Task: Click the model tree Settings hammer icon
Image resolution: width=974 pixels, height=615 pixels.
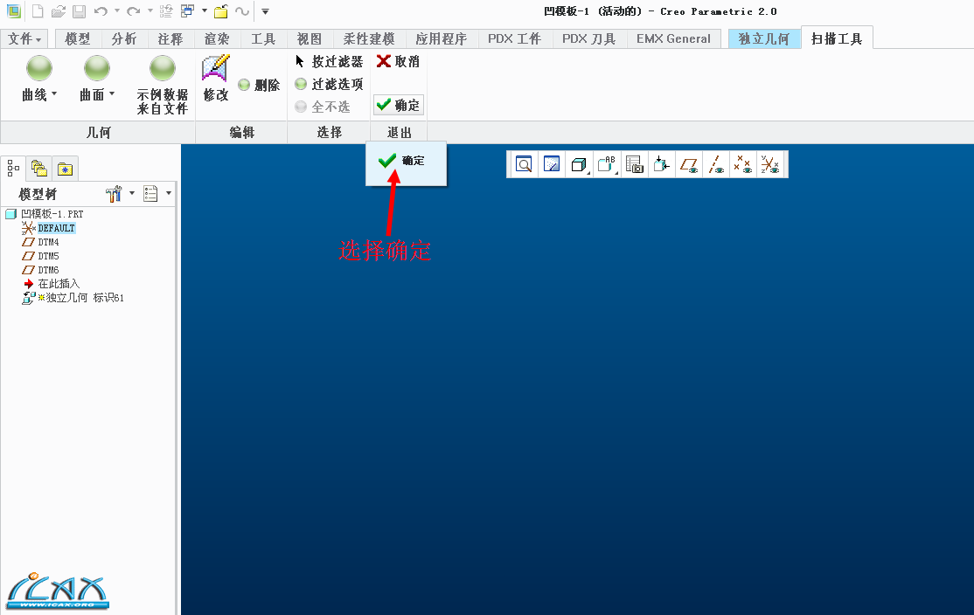Action: pyautogui.click(x=114, y=194)
